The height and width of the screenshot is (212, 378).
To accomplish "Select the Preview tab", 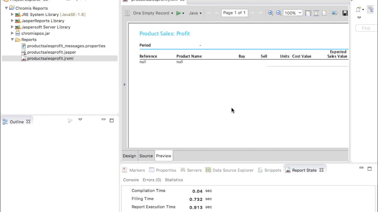I will 164,156.
